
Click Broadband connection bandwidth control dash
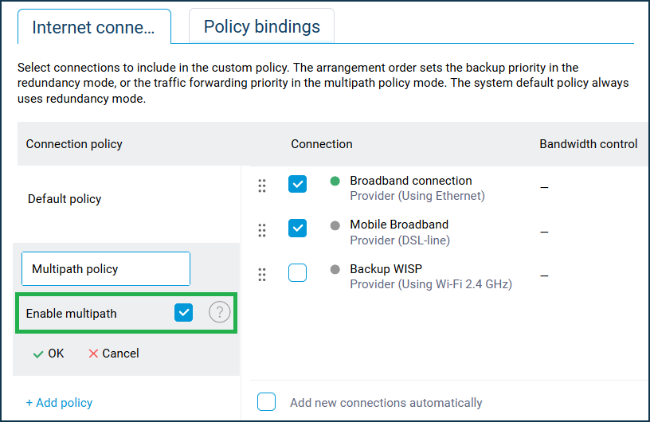coord(544,187)
